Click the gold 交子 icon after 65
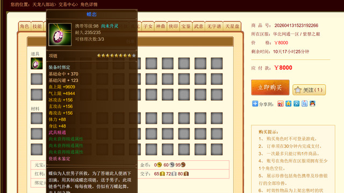Image resolution: width=344 pixels, height=193 pixels. [162, 174]
